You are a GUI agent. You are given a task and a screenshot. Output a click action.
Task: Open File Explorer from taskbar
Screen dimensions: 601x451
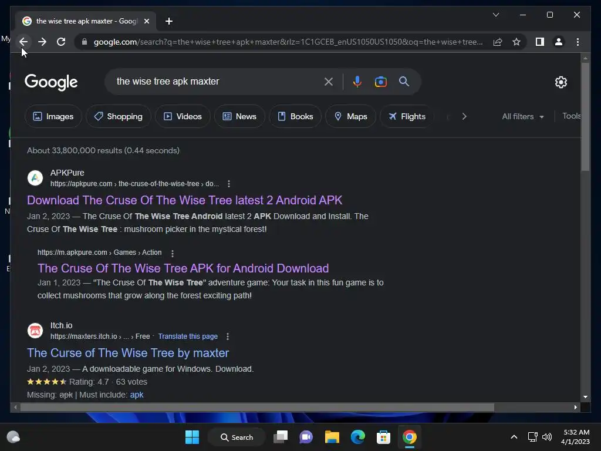point(332,437)
